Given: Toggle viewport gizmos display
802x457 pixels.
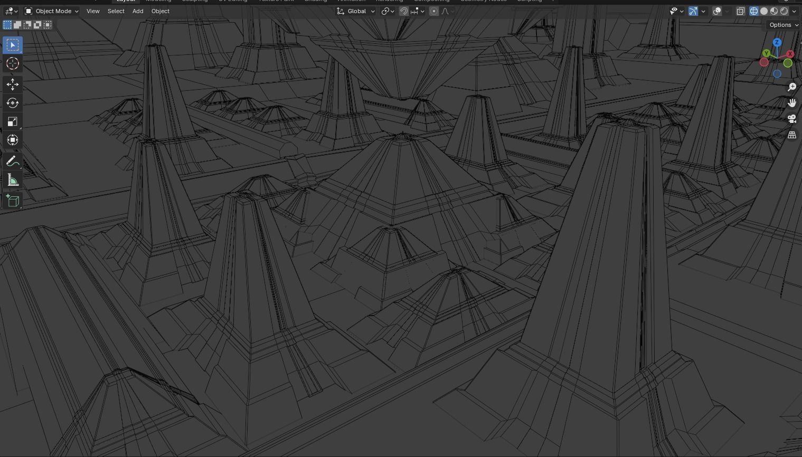Looking at the screenshot, I should pos(693,11).
